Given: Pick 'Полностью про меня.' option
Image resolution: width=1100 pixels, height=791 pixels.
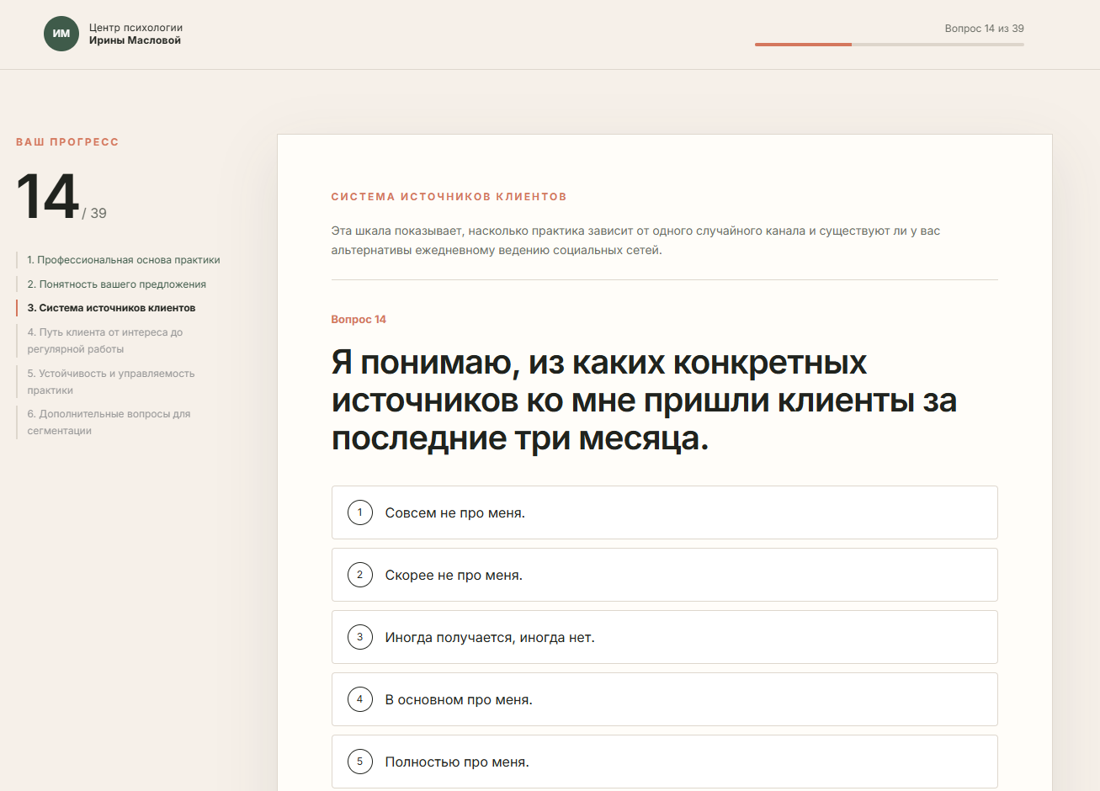Looking at the screenshot, I should coord(665,762).
